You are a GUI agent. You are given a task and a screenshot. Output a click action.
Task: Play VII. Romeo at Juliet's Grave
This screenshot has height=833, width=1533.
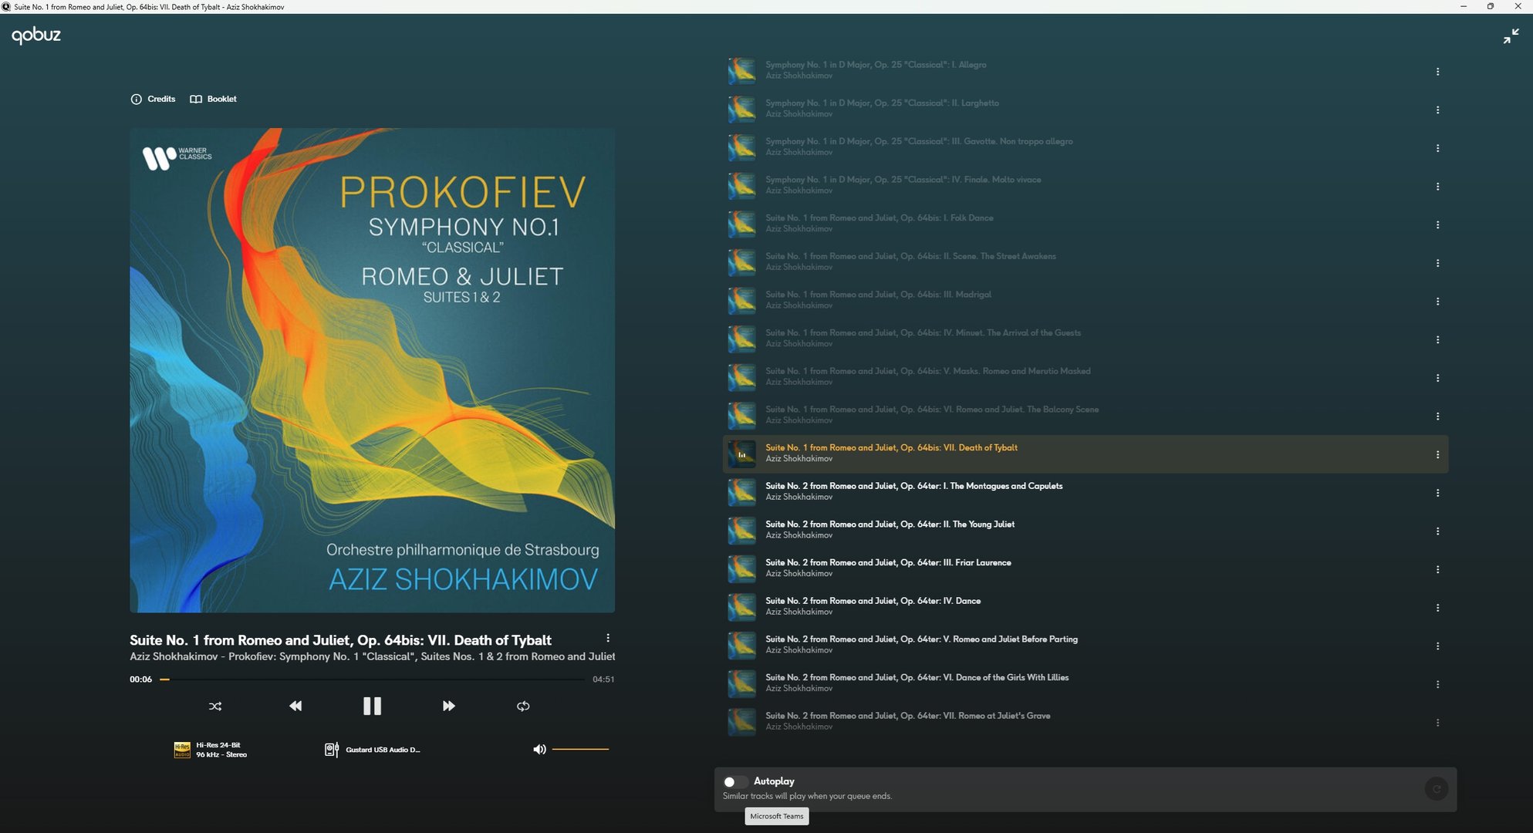pos(1086,721)
